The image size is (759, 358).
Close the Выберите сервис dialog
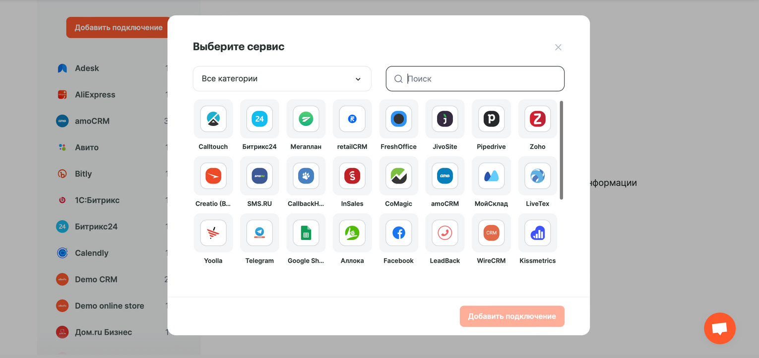coord(558,47)
